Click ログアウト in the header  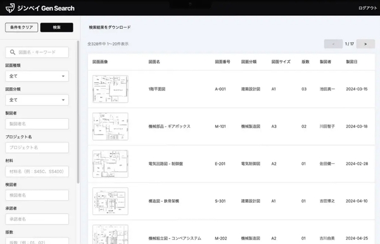coord(367,8)
